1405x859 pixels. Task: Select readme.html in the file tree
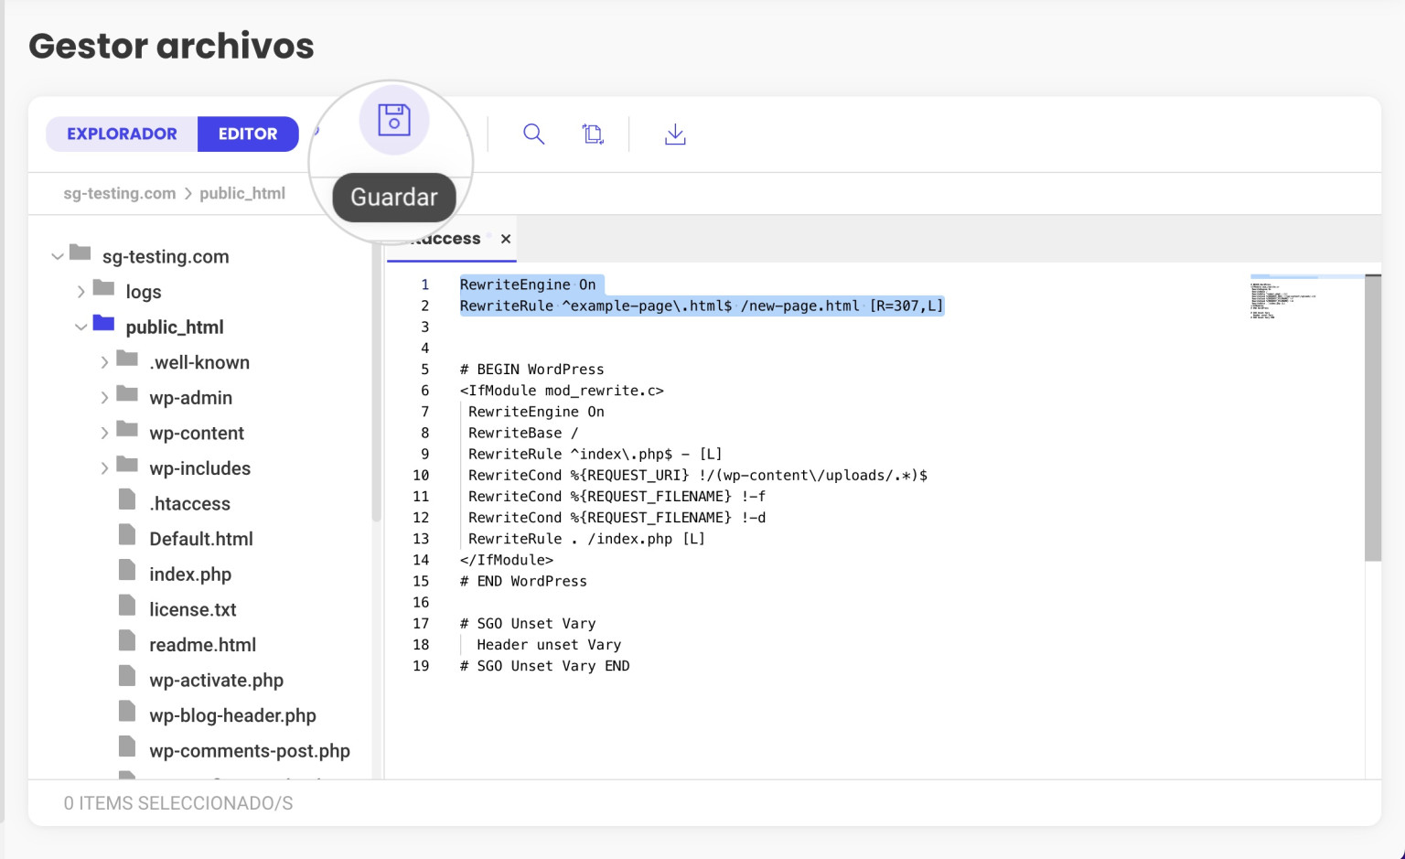tap(203, 645)
